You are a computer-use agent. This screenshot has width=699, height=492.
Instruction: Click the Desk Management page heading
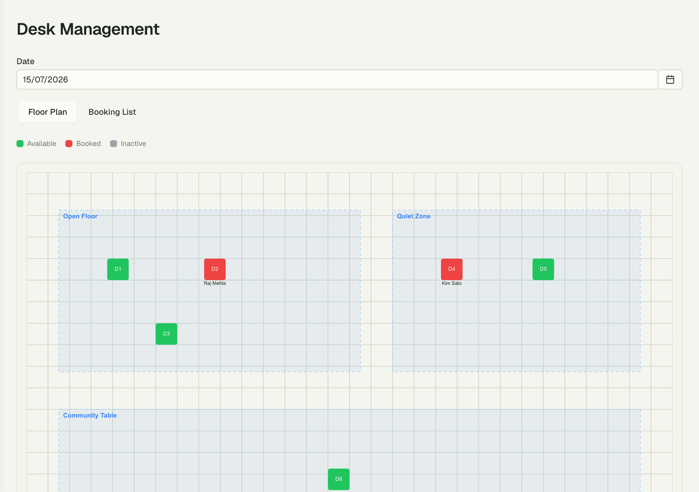[x=88, y=29]
